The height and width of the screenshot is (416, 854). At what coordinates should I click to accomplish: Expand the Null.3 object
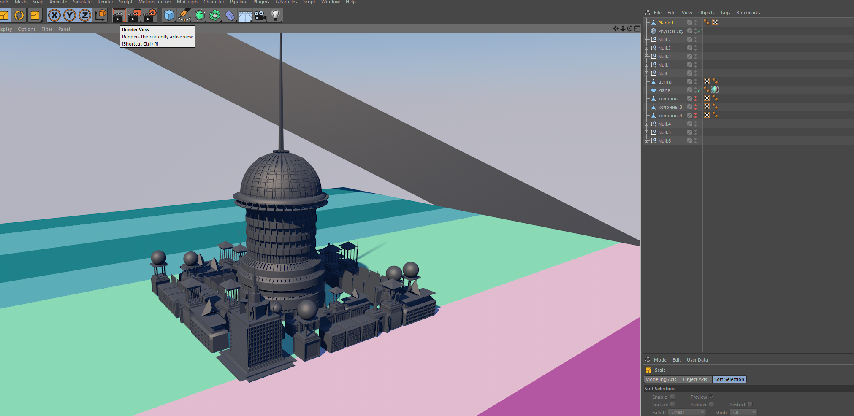tap(646, 48)
